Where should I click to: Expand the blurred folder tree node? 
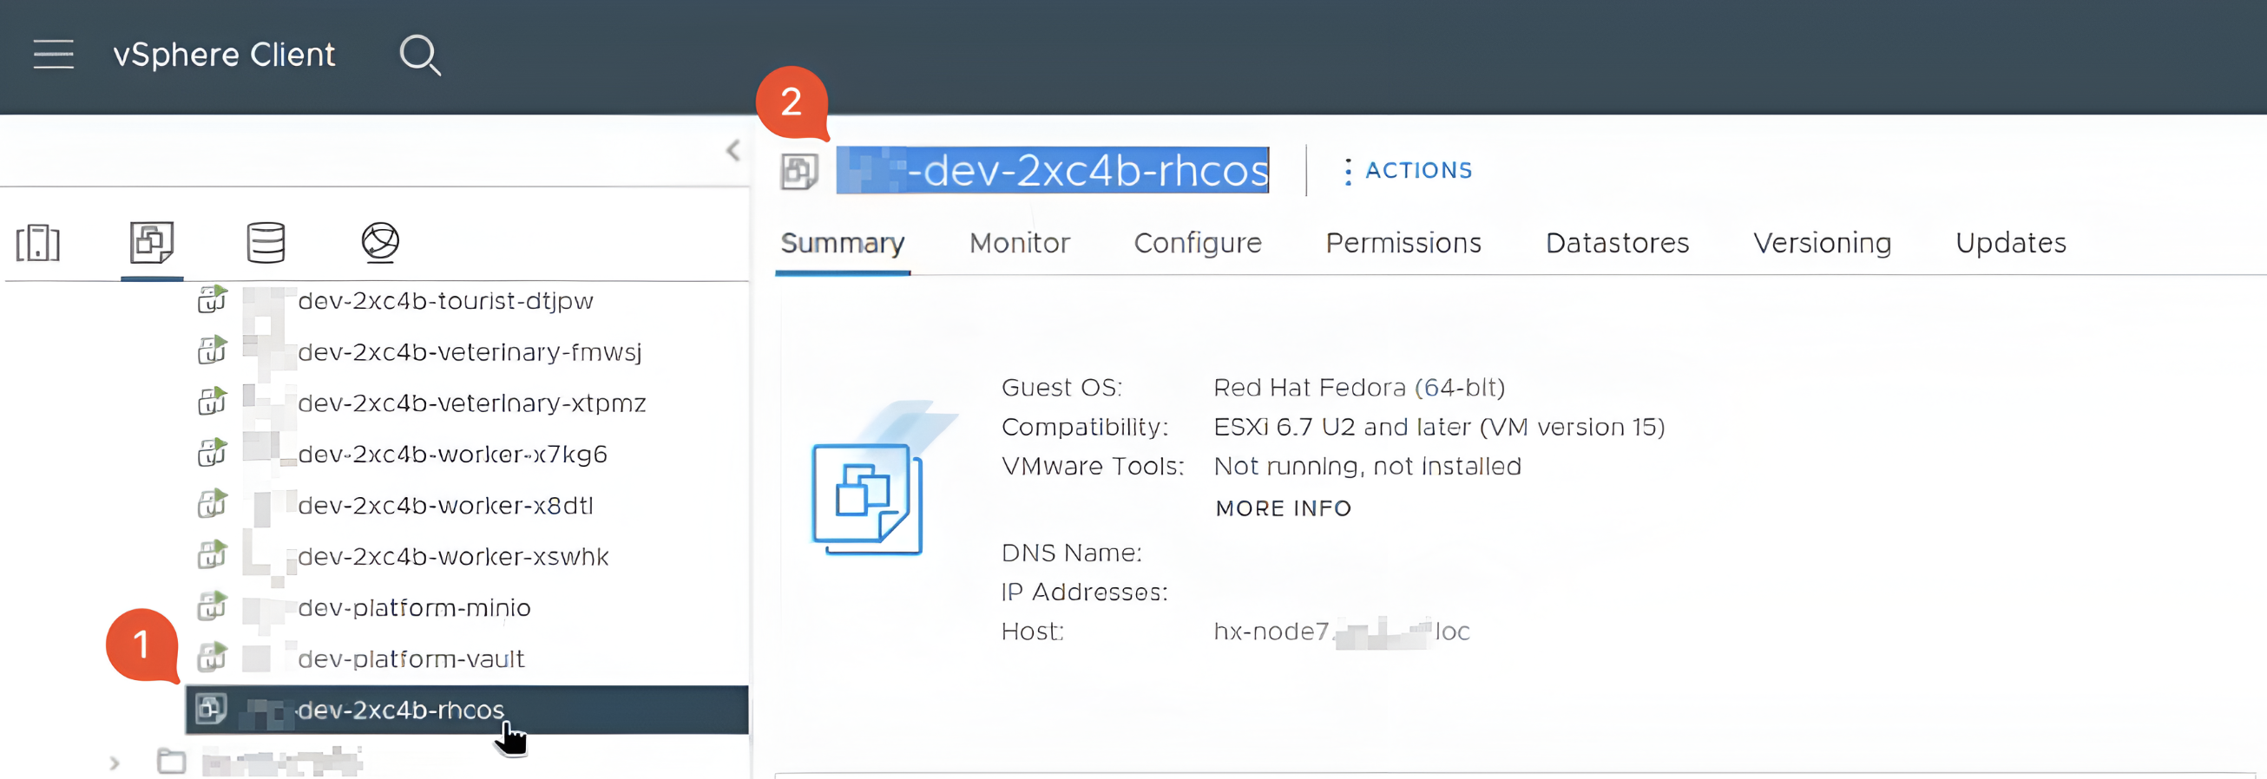(115, 763)
